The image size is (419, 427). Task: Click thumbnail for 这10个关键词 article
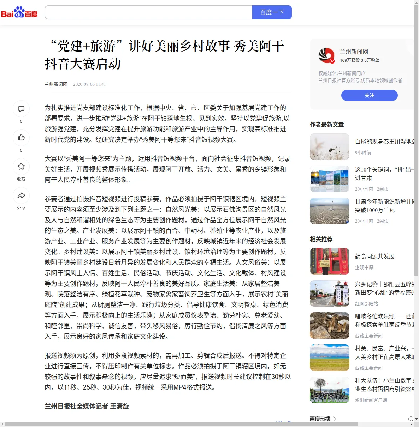point(330,179)
